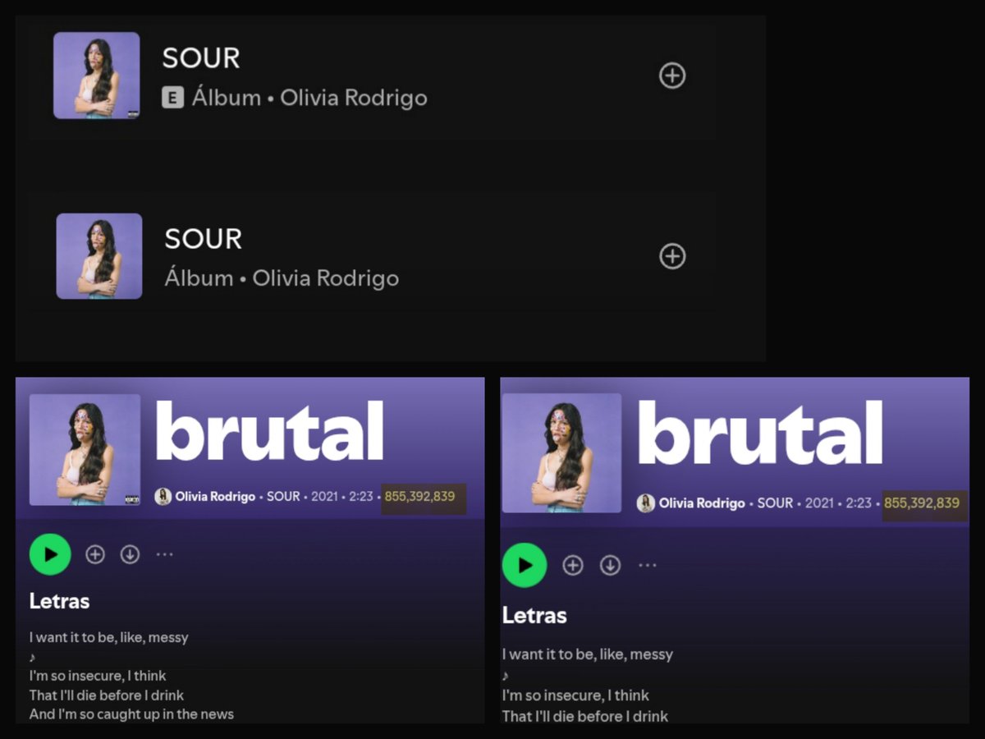Click "I want it to be, like, messy" in left panel

coord(109,637)
